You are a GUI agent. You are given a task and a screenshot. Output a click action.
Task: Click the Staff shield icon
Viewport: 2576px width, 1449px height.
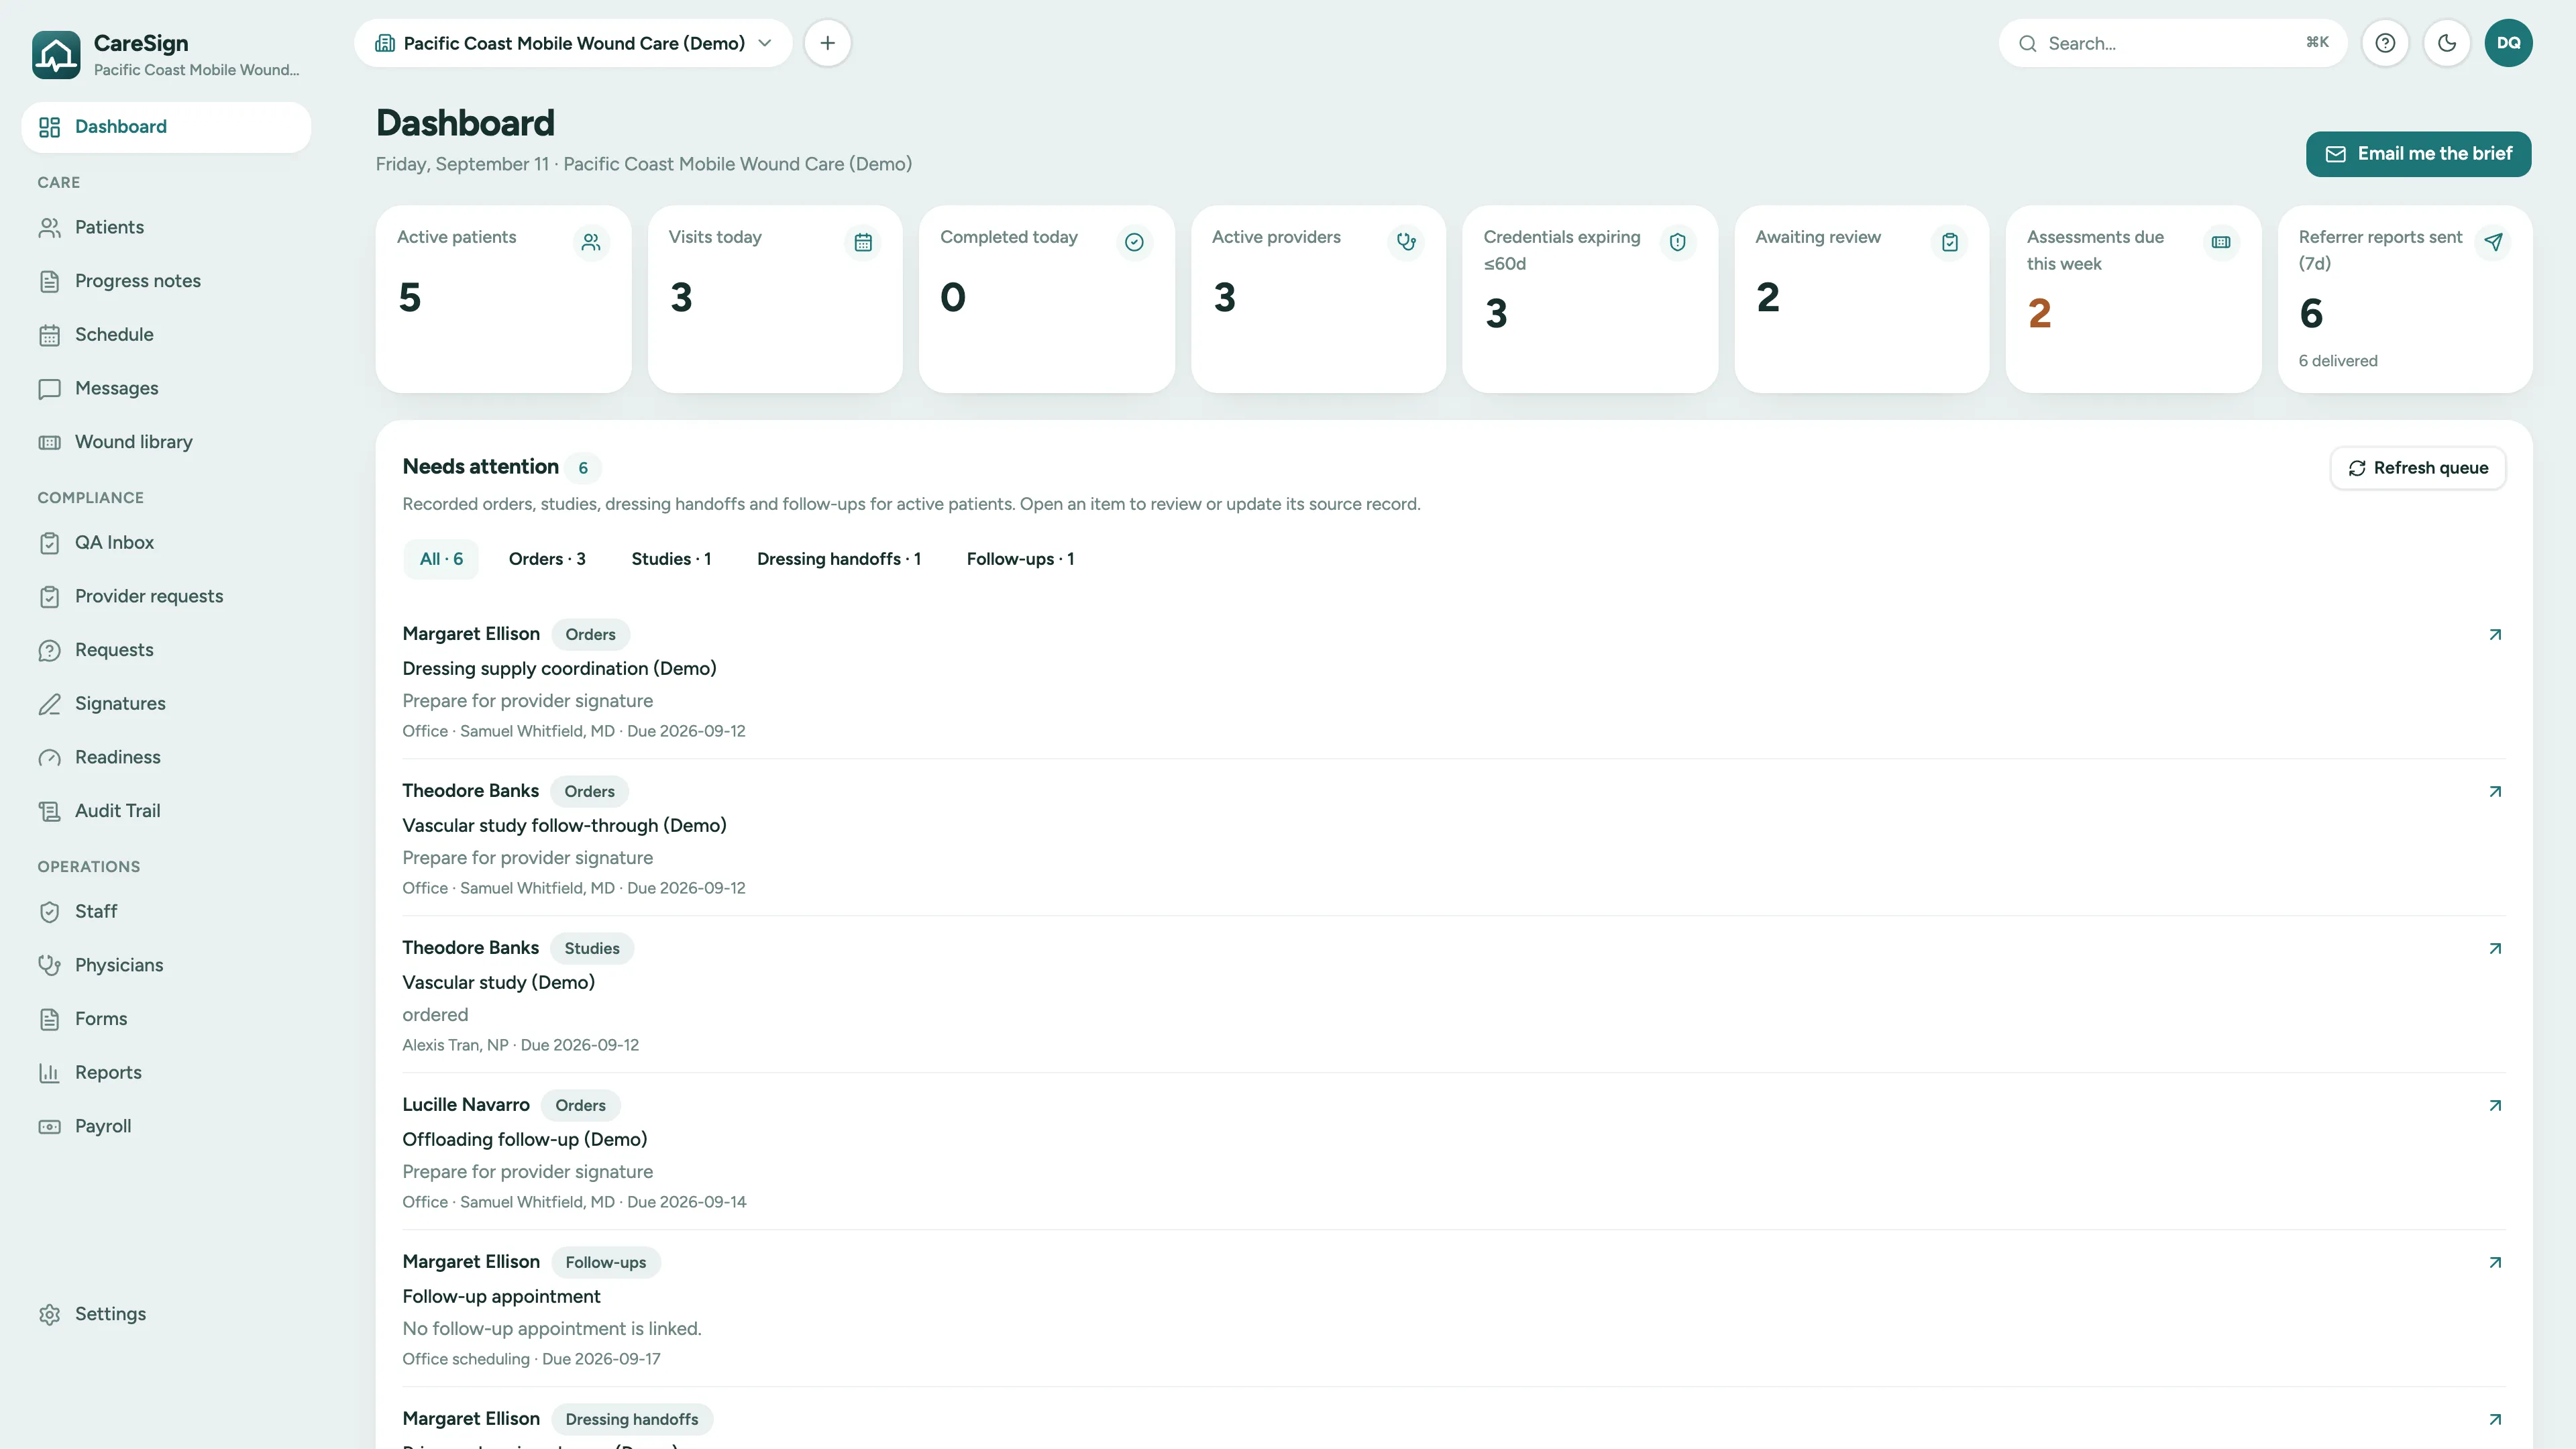coord(49,912)
